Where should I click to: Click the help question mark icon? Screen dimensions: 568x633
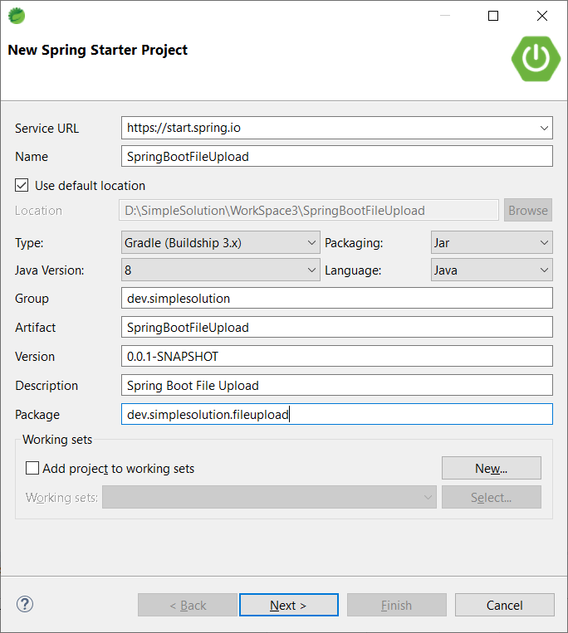pyautogui.click(x=25, y=604)
